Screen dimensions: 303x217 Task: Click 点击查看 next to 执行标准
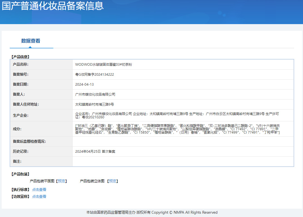[39, 190]
